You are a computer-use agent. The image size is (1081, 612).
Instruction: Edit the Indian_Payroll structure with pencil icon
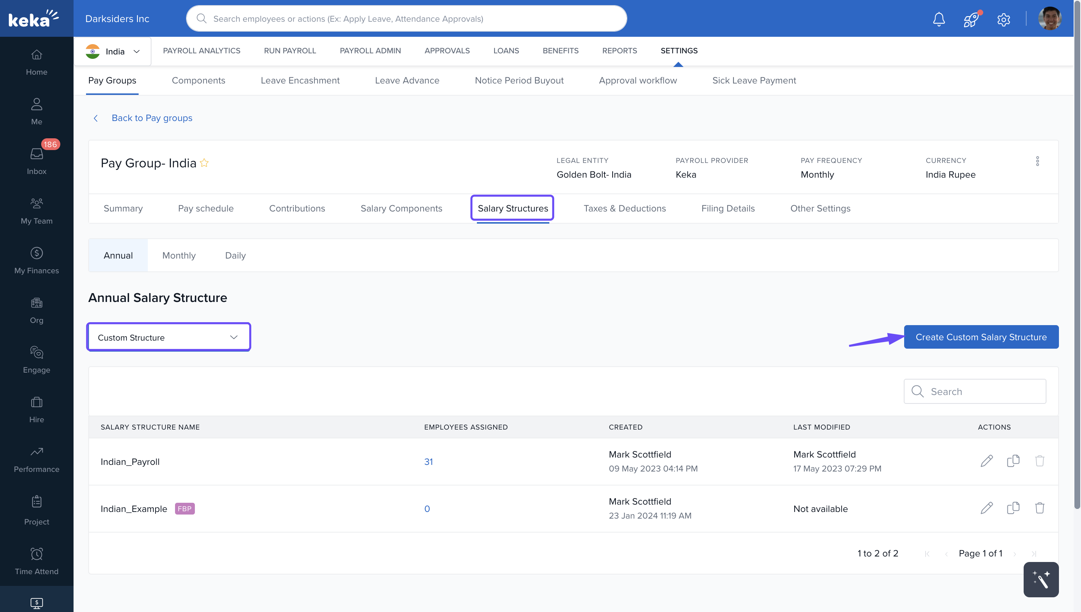[x=987, y=461]
